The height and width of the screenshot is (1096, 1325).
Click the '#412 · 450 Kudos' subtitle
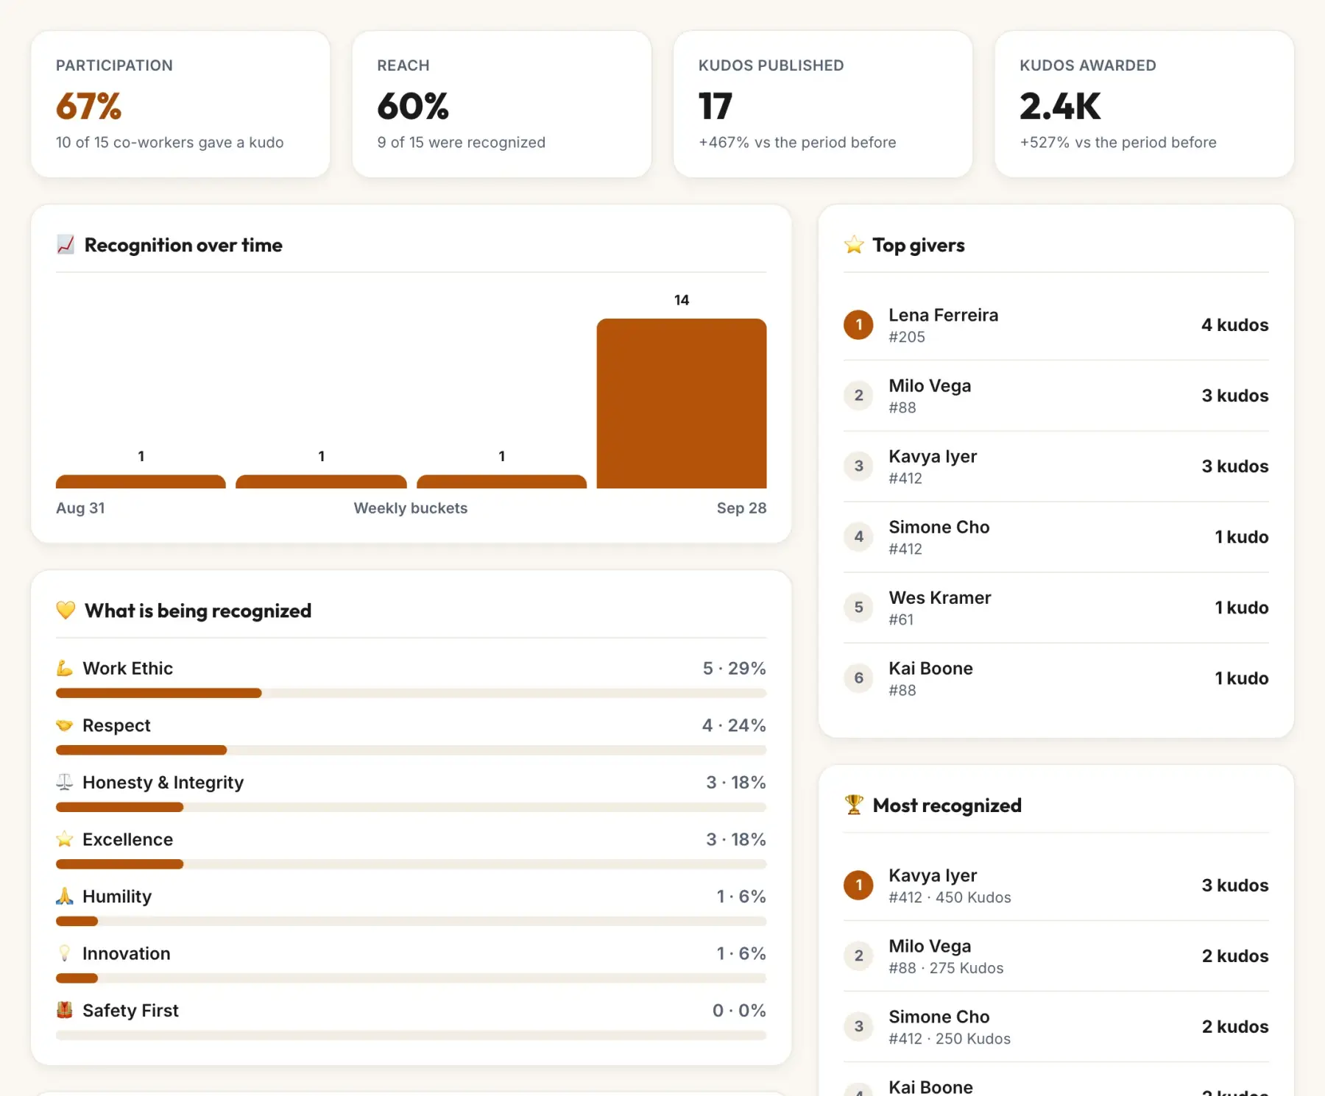click(x=950, y=897)
